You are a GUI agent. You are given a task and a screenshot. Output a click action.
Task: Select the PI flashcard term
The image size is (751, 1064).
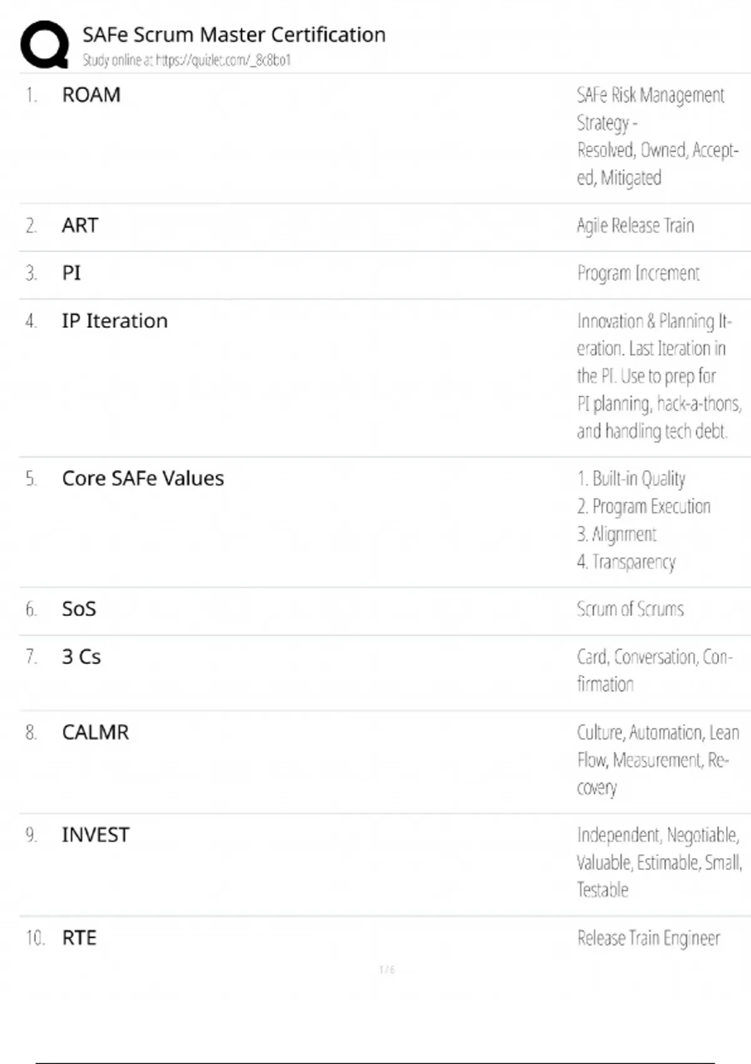click(71, 273)
